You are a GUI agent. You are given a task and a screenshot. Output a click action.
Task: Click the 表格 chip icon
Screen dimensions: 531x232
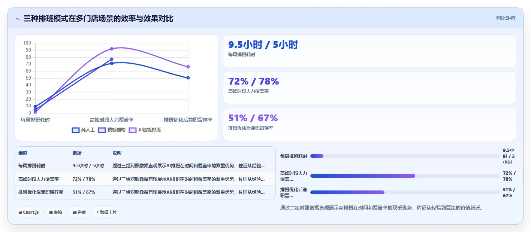point(51,212)
